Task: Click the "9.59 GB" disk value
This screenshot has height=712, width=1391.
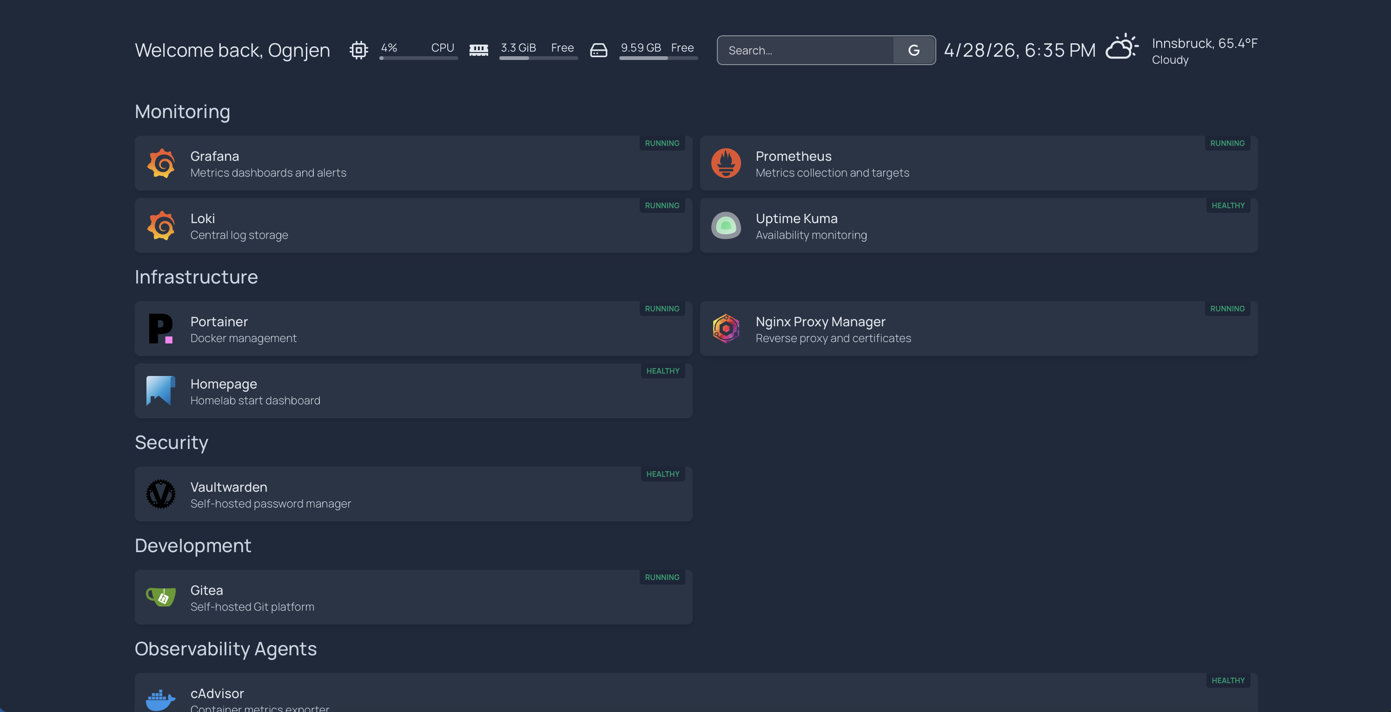Action: tap(641, 47)
